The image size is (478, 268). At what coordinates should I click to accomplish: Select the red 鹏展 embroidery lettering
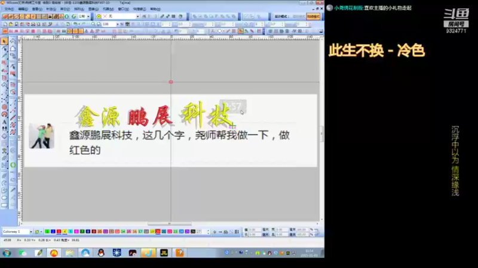(x=150, y=116)
